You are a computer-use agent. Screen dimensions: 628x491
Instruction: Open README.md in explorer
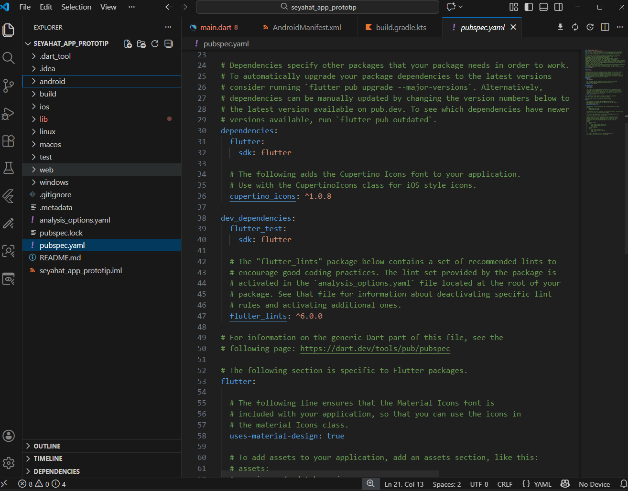tap(102, 257)
